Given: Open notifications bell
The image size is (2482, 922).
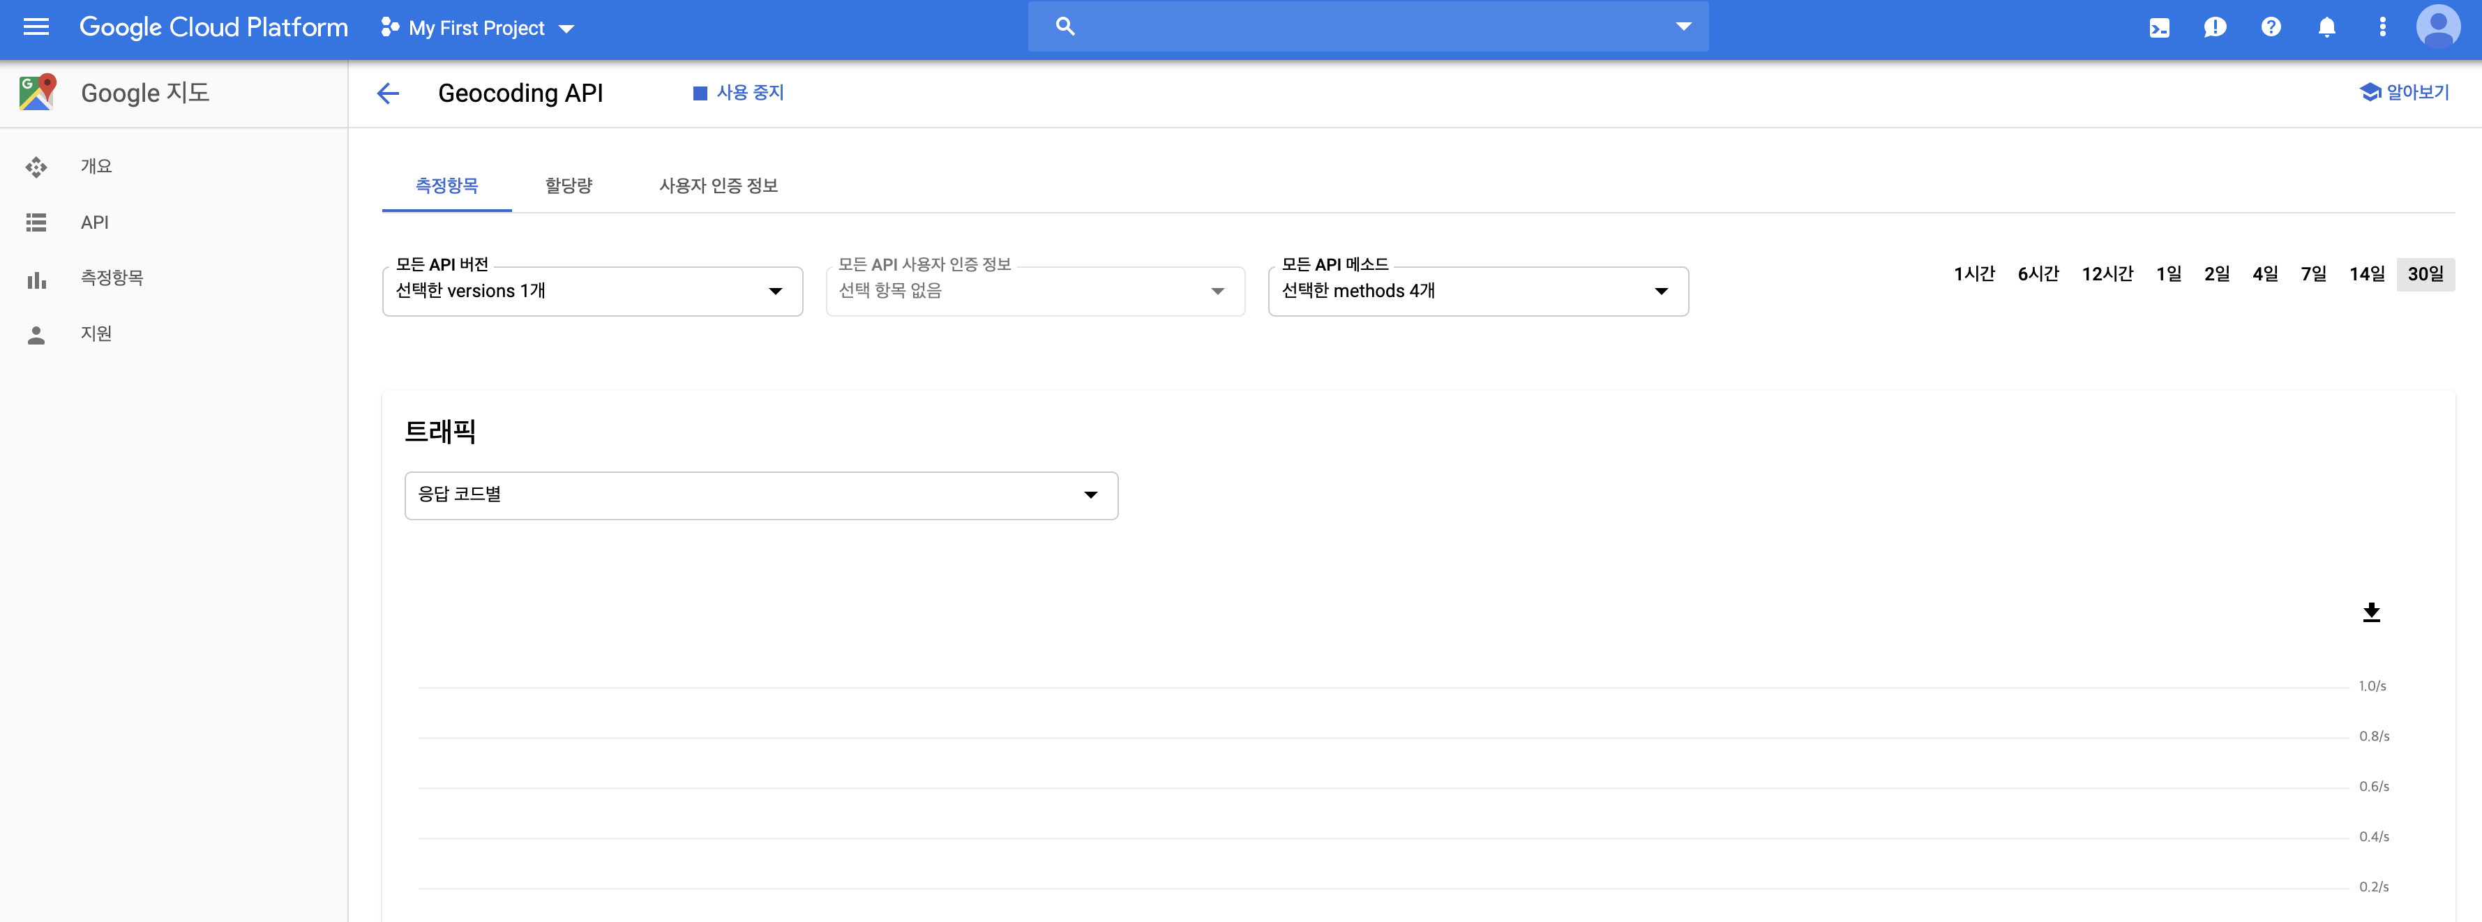Looking at the screenshot, I should [2327, 28].
